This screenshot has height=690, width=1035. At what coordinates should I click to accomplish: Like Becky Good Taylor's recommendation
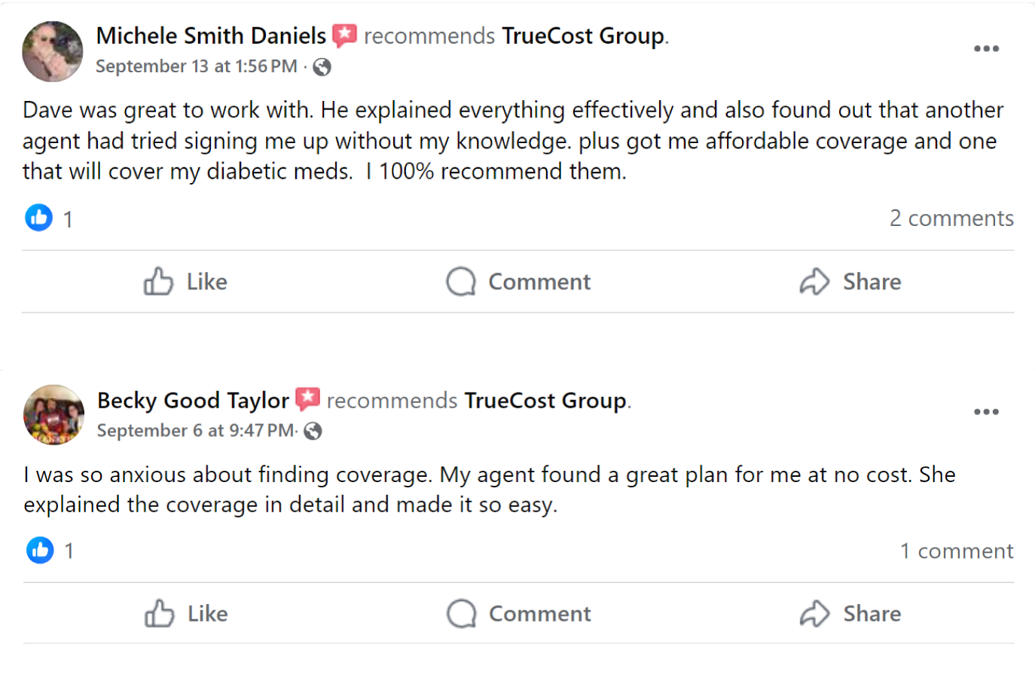tap(186, 613)
